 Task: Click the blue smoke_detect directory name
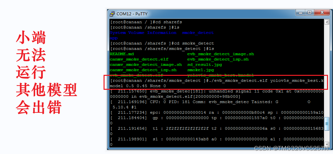(198, 33)
